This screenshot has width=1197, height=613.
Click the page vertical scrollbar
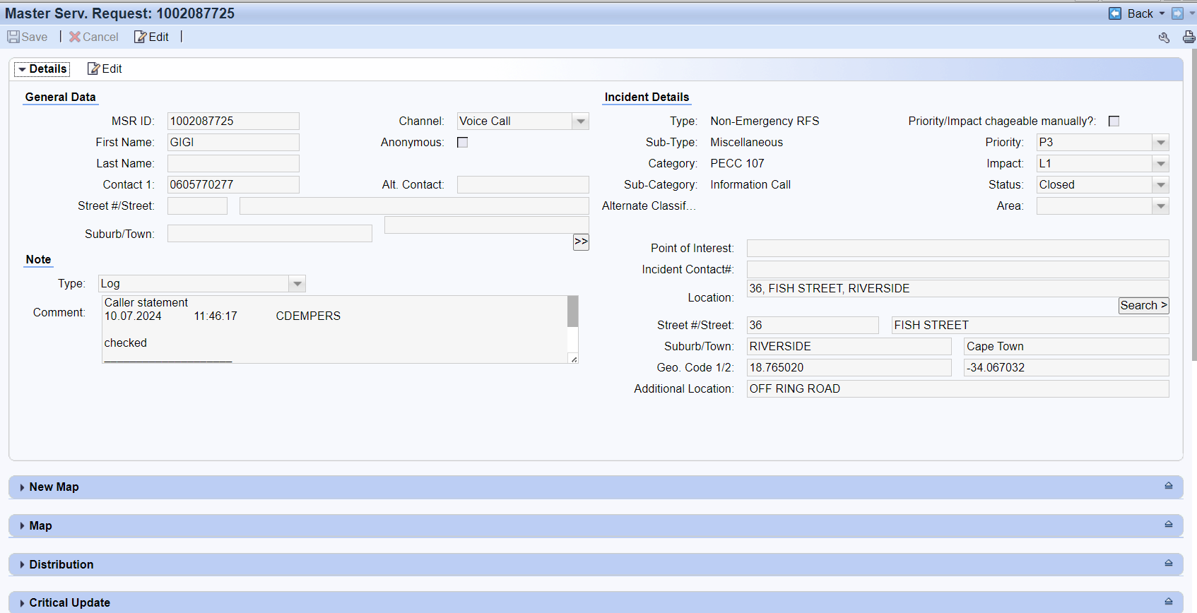(1193, 205)
